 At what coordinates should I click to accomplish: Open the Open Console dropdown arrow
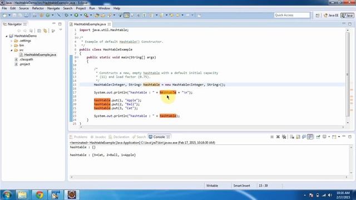[339, 137]
